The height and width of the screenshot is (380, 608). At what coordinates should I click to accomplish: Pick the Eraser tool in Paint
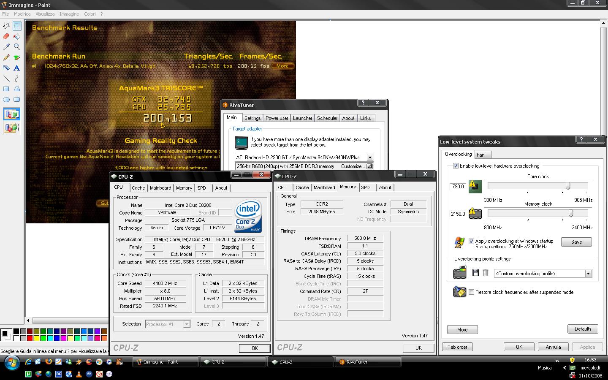[6, 36]
